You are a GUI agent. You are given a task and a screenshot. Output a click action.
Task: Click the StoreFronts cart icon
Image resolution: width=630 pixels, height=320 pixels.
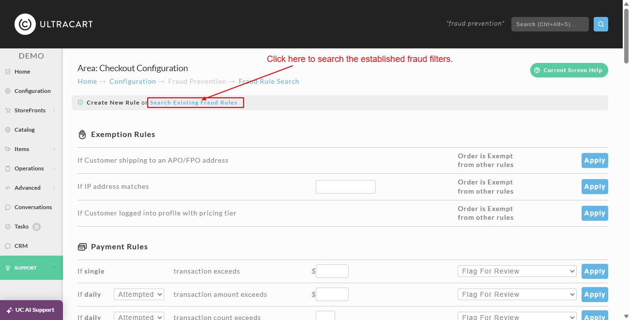point(8,110)
